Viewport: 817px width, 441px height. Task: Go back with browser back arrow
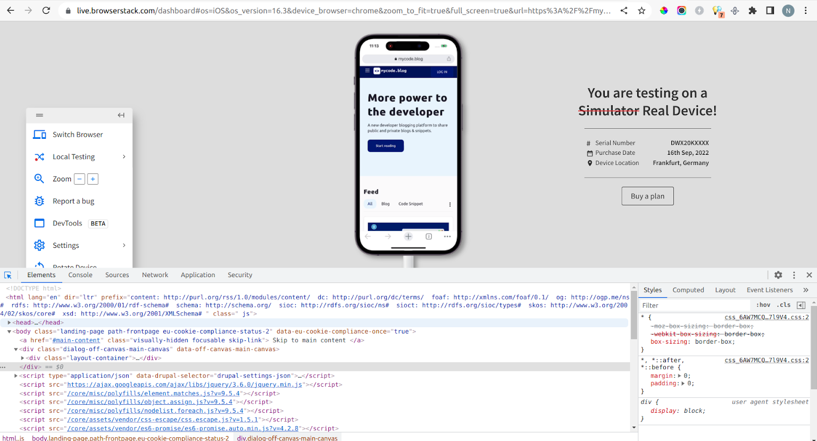click(11, 11)
